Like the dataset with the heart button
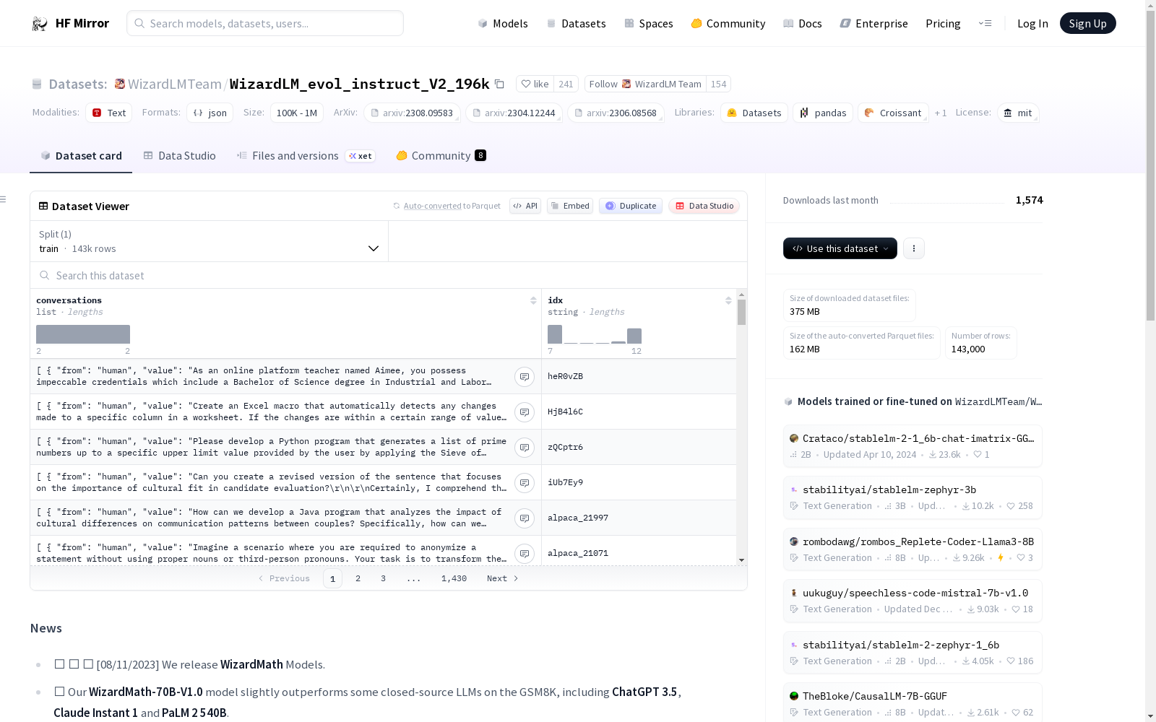Screen dimensions: 1156x722 [535, 84]
